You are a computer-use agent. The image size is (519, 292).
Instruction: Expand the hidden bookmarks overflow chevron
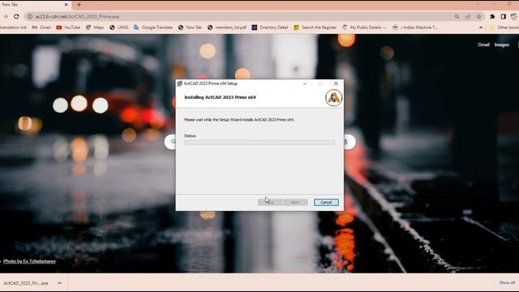481,28
